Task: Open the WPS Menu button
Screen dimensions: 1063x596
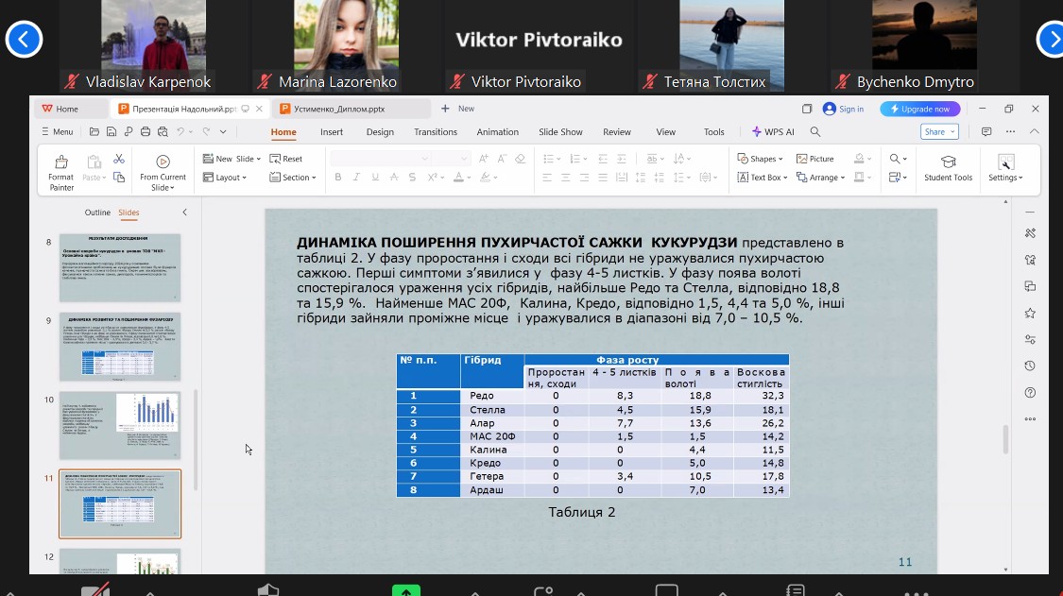Action: 57,131
